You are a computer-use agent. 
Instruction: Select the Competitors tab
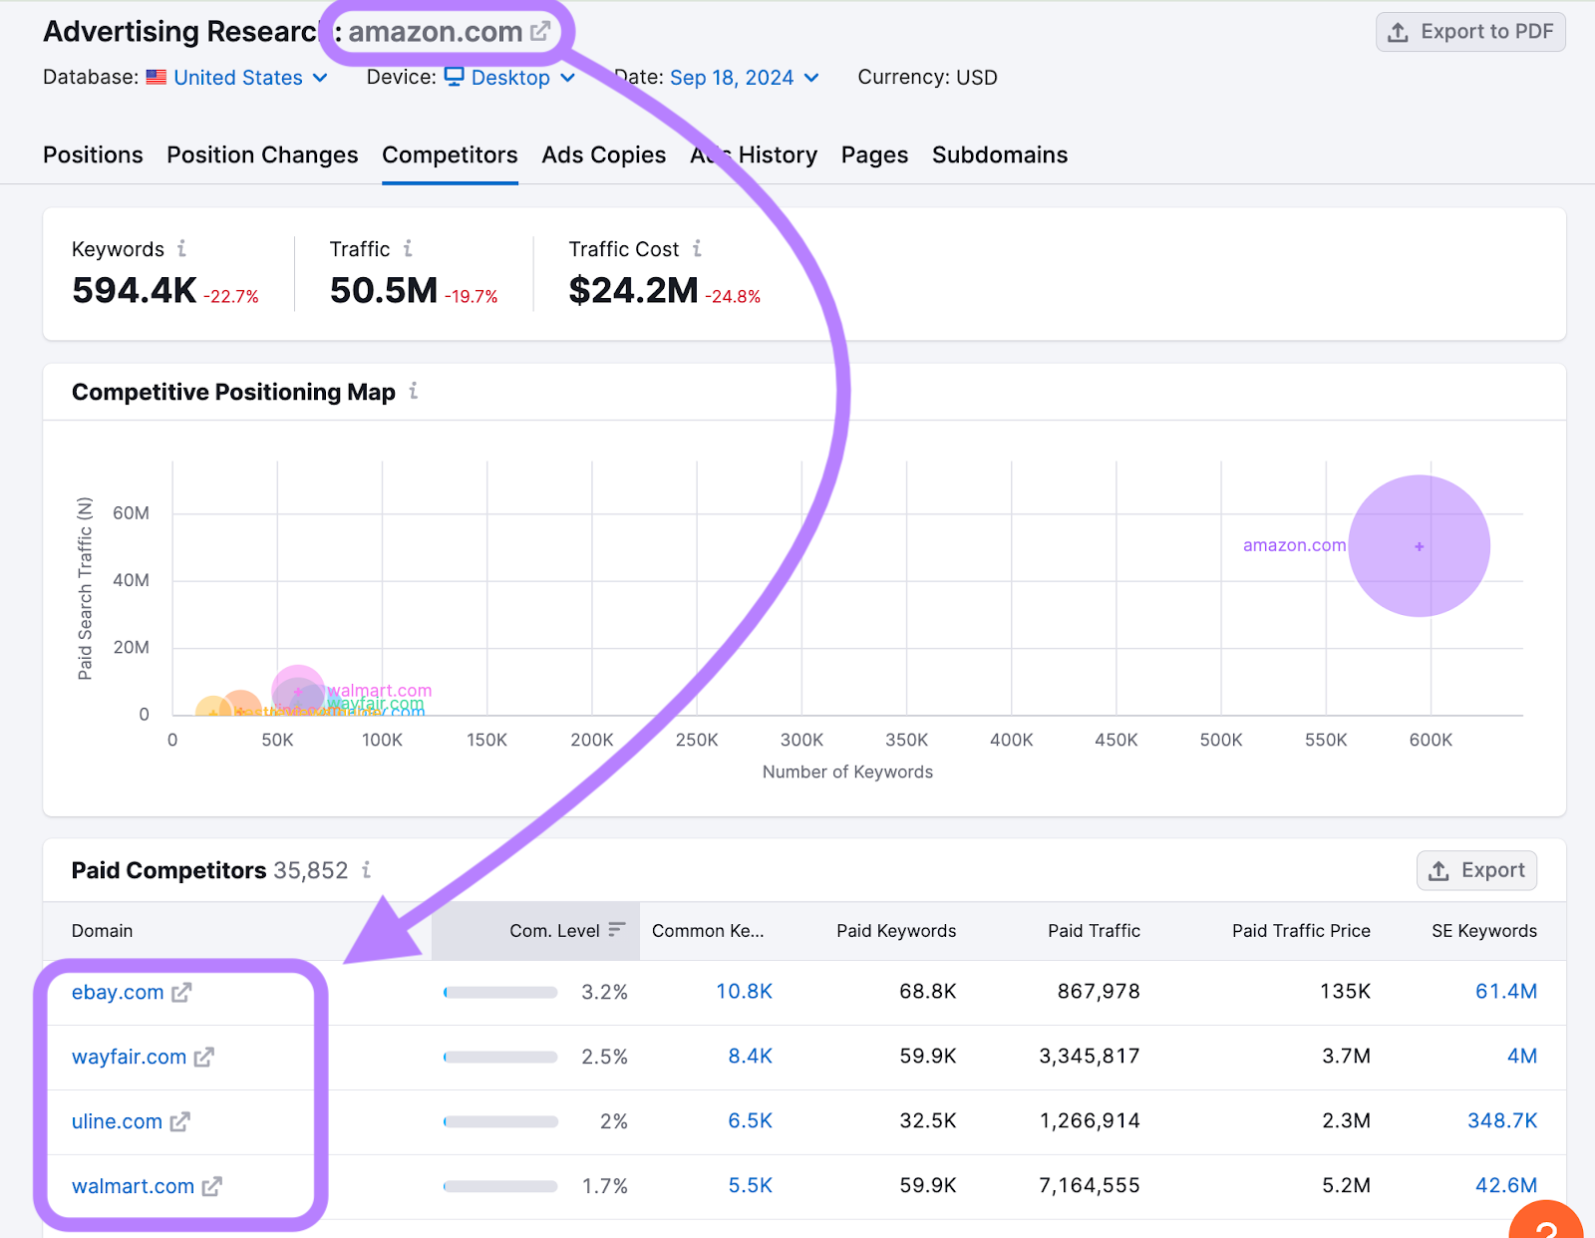pyautogui.click(x=450, y=155)
